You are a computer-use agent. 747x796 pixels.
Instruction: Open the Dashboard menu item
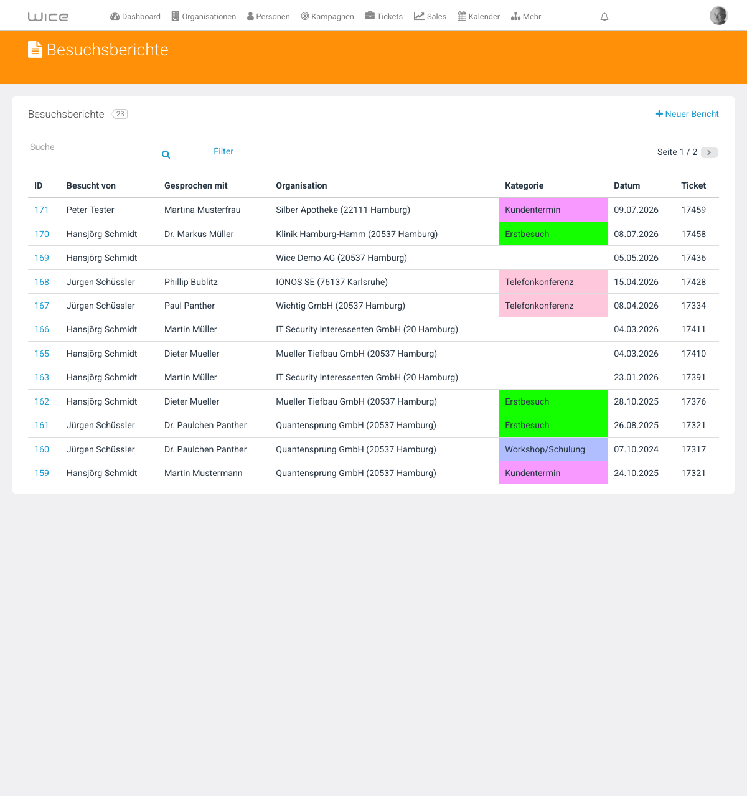pyautogui.click(x=135, y=17)
